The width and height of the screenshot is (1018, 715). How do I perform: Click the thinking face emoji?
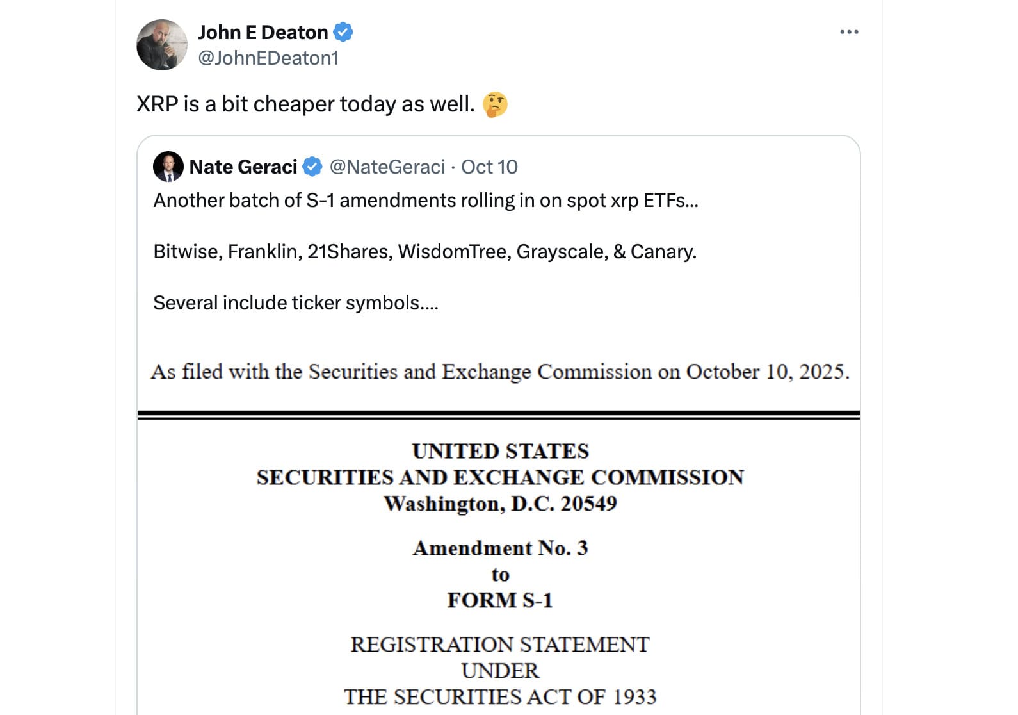point(495,104)
